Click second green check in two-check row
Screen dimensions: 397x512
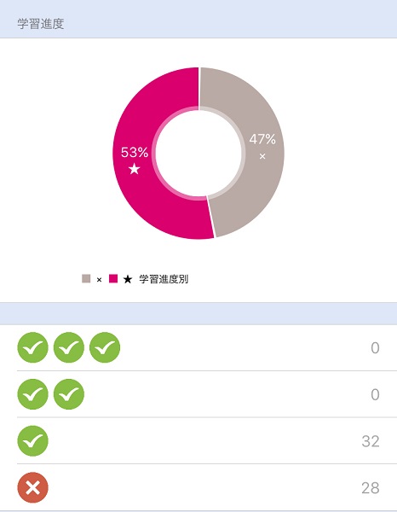pos(69,394)
